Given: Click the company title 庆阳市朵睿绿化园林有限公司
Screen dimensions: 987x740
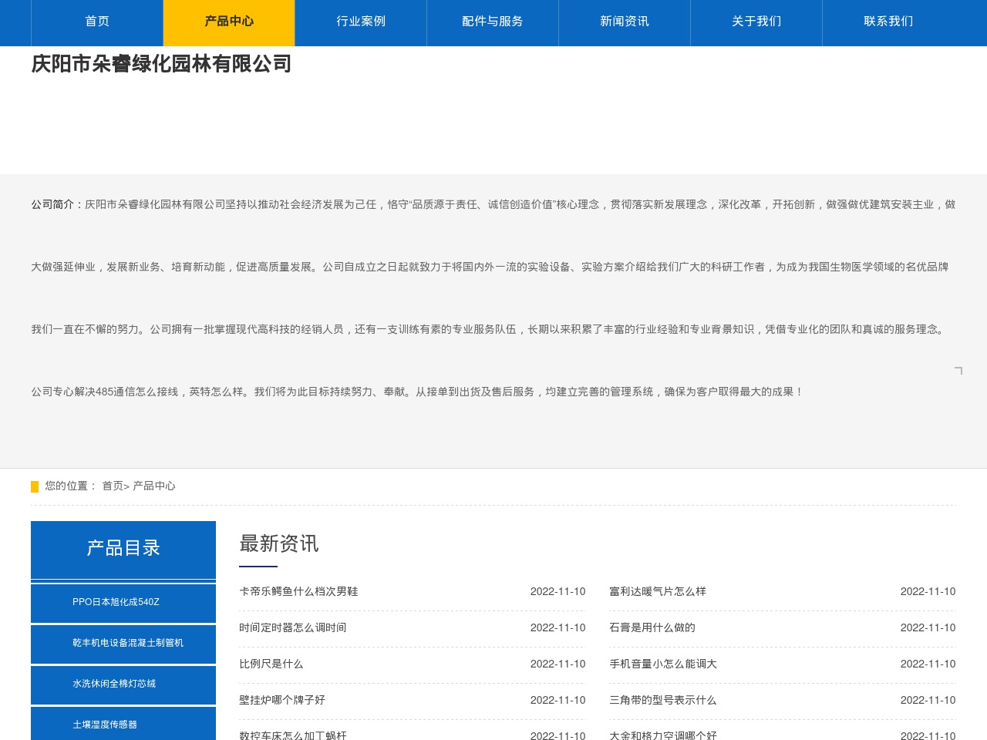Looking at the screenshot, I should coord(161,64).
